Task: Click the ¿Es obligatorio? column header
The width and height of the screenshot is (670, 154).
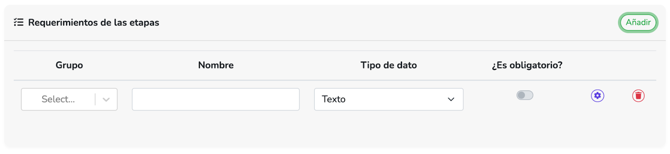Action: 527,65
